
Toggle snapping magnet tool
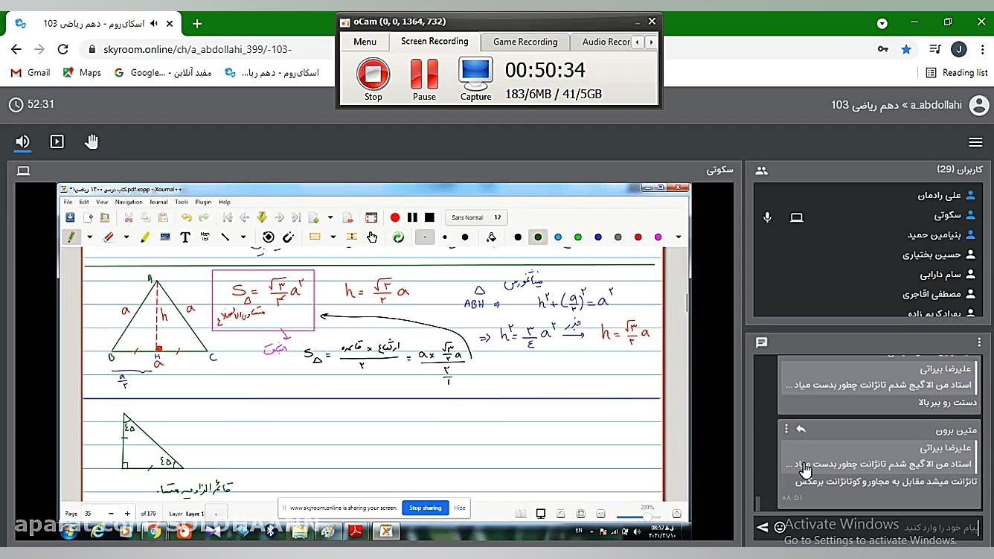click(288, 237)
